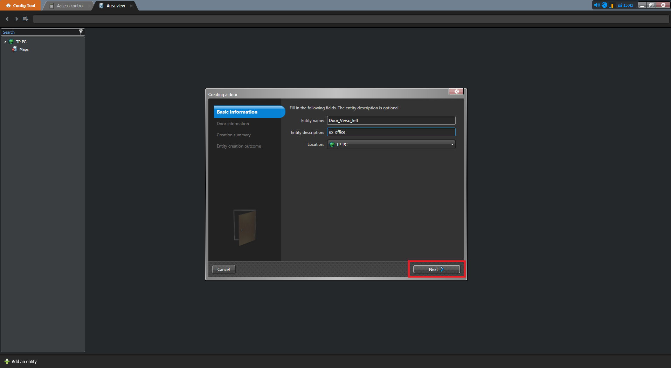
Task: Select Maps in the entity tree
Action: 24,49
